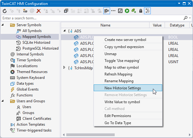Click the USINT datatype cell
The image size is (193, 138).
(x=173, y=62)
